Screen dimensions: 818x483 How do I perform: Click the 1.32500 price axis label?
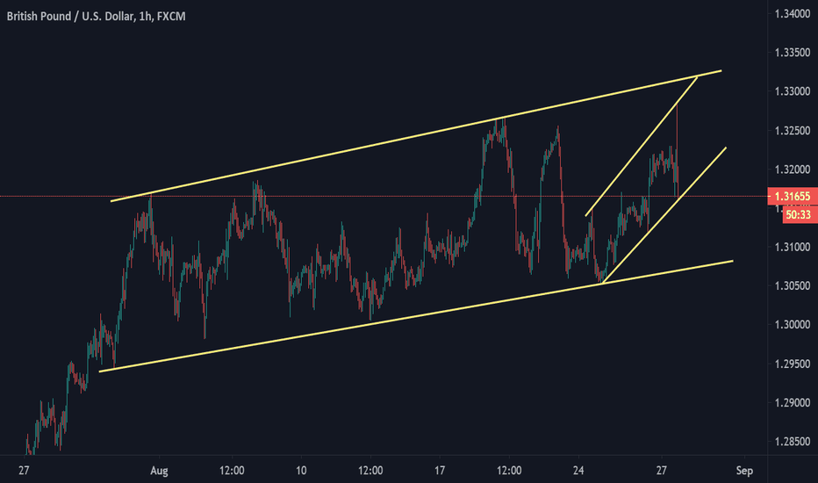click(793, 131)
